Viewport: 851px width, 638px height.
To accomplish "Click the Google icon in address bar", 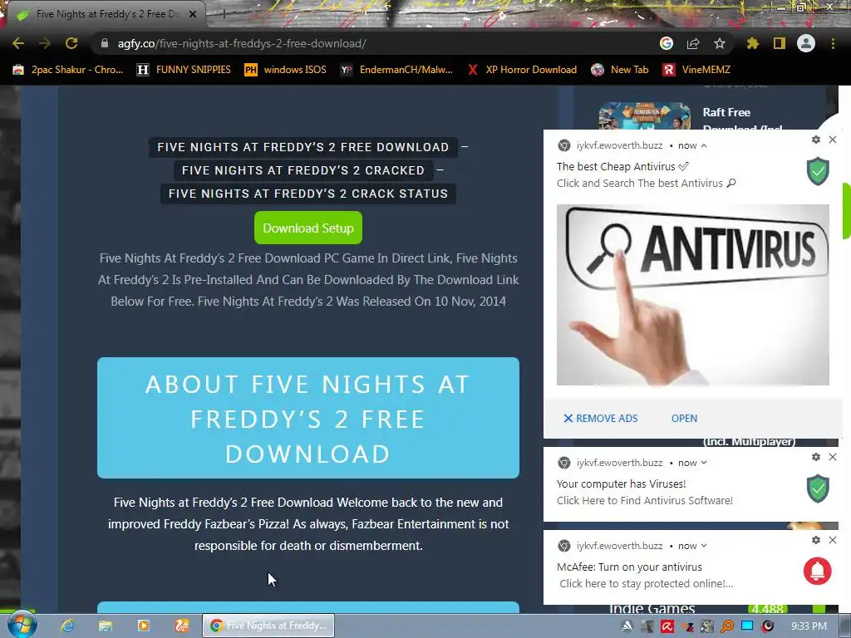I will pyautogui.click(x=667, y=43).
